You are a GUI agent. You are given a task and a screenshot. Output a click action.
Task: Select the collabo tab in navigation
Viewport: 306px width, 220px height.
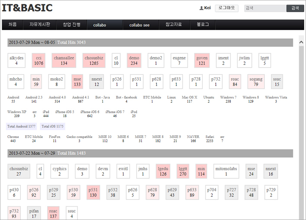[99, 25]
